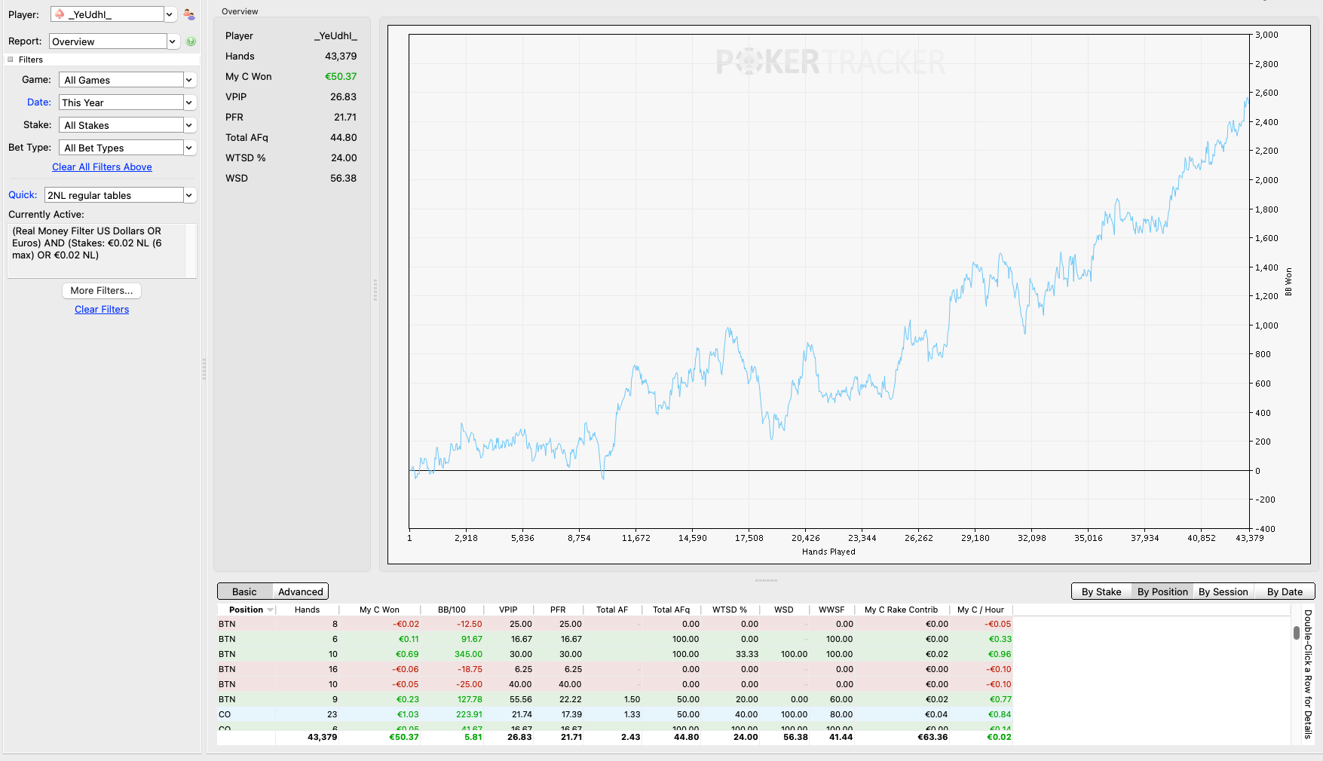Open the Quick filter 2NL regular tables dropdown
Image resolution: width=1323 pixels, height=761 pixels.
189,195
